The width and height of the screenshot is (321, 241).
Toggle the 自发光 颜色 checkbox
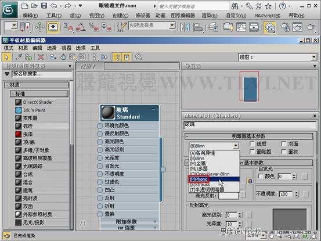(261, 176)
